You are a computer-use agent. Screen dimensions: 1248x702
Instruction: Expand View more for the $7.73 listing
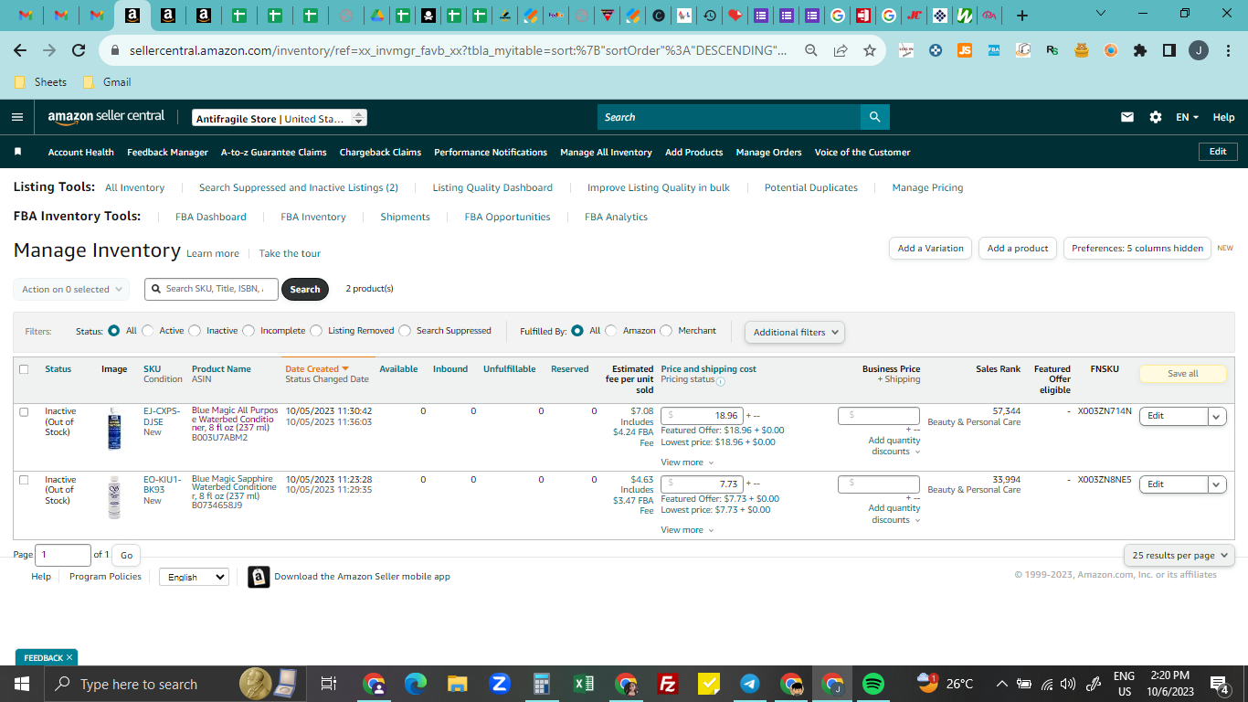687,530
